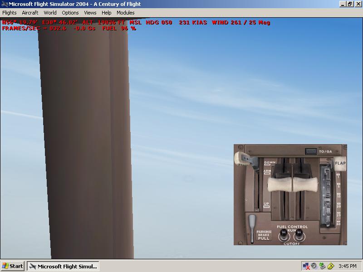Expand the World menu
The width and height of the screenshot is (363, 272).
point(50,13)
